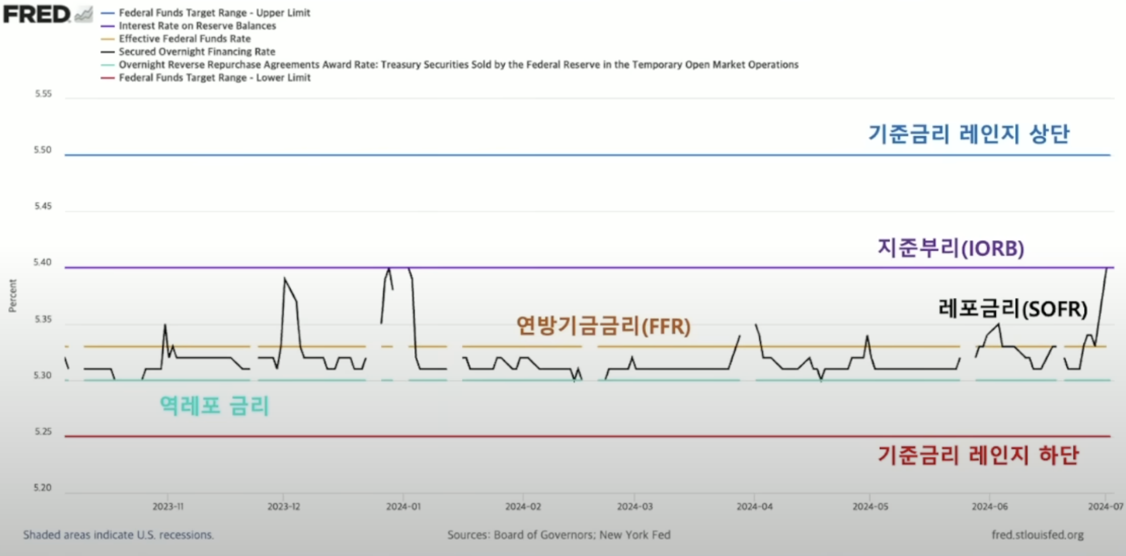Select the 2024-01 axis label
Screen dimensions: 1126x556
pos(404,506)
